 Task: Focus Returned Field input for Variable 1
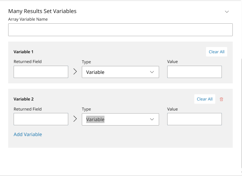click(41, 72)
